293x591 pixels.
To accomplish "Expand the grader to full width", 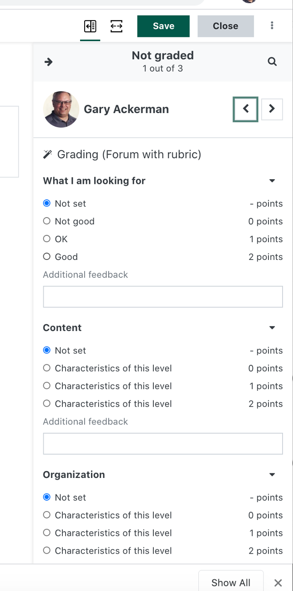I will 116,26.
